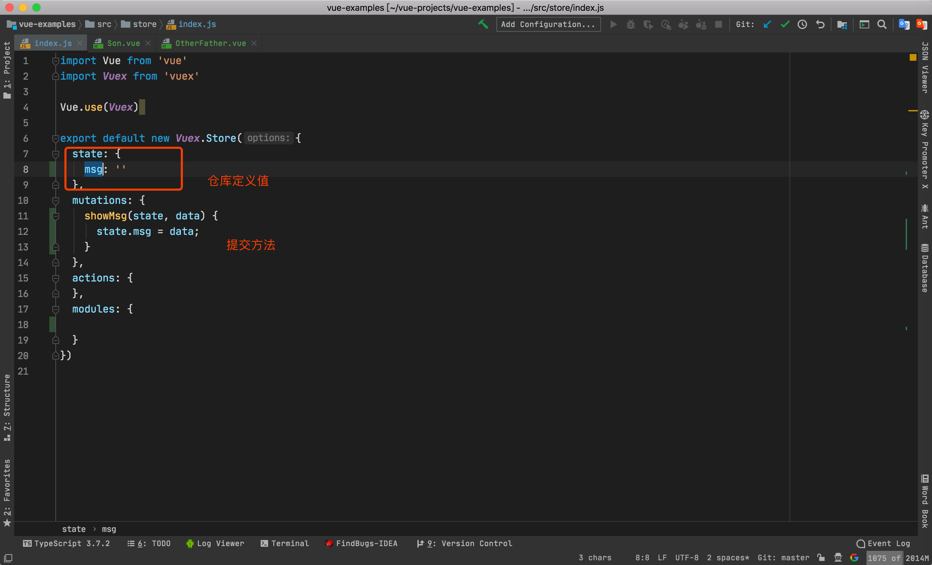Click the Debug bug icon
This screenshot has height=565, width=932.
pyautogui.click(x=630, y=25)
